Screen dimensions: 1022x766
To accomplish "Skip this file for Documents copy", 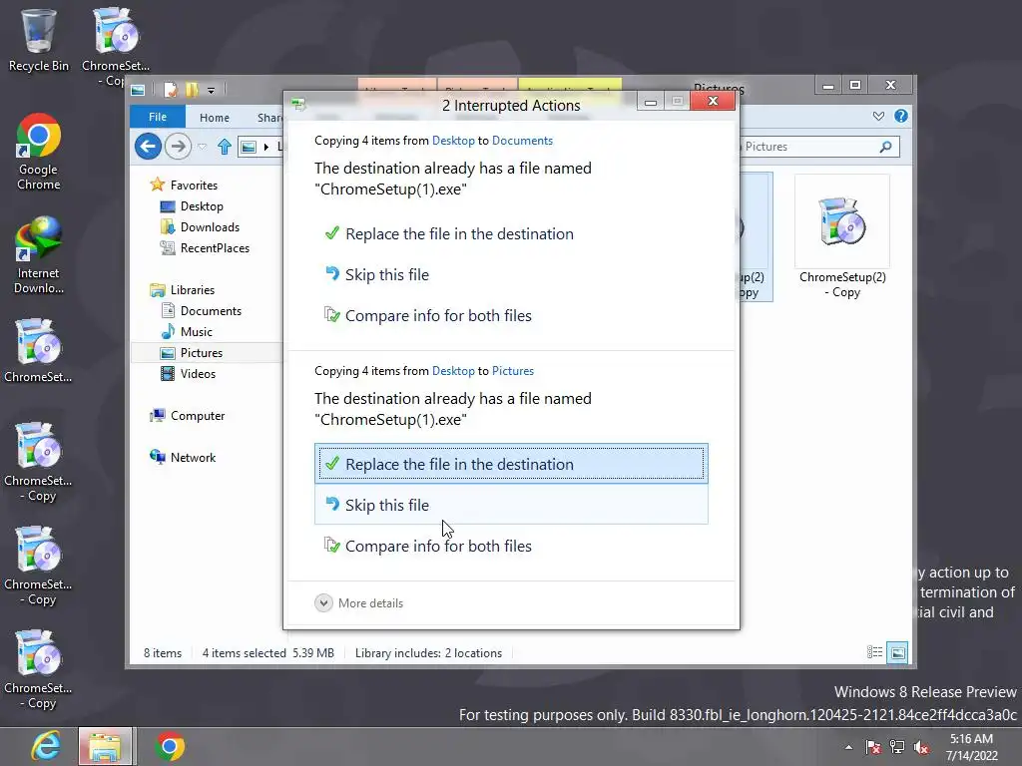I will [x=511, y=275].
